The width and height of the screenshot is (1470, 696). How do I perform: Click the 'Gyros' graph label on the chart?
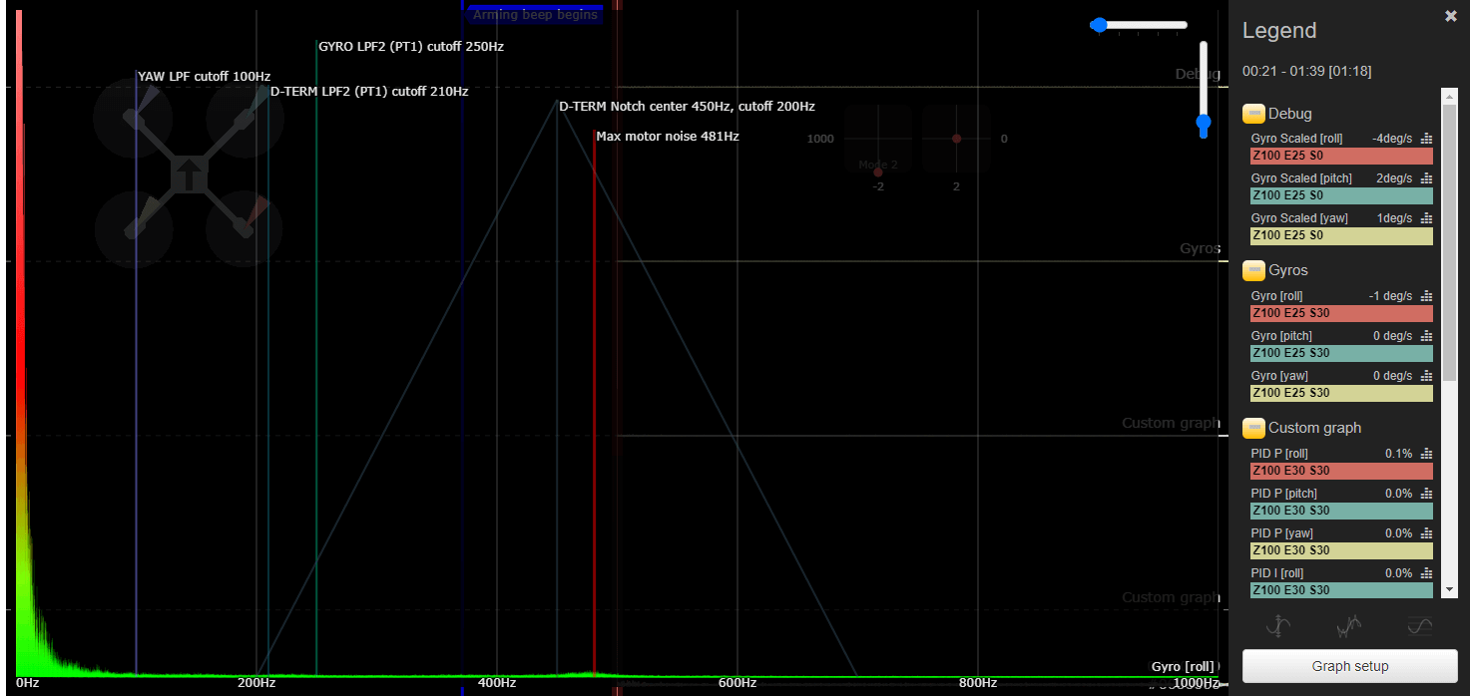pos(1200,248)
